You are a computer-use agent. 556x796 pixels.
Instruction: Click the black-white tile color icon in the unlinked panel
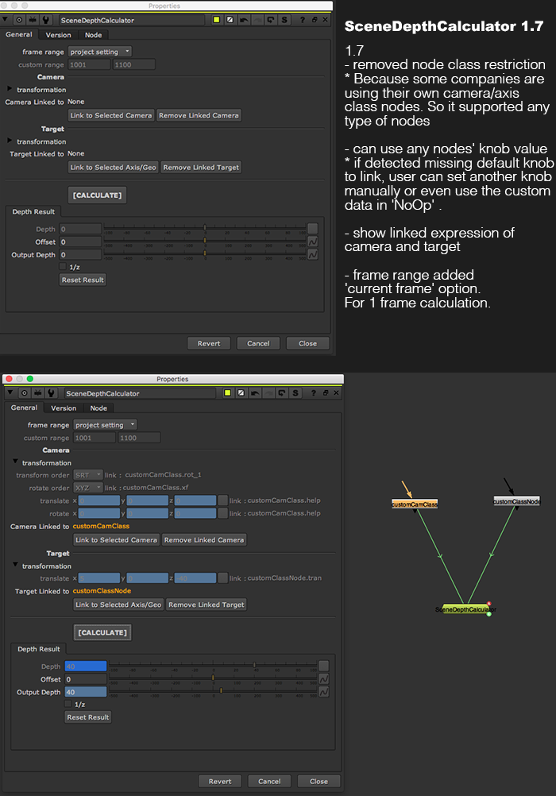230,20
